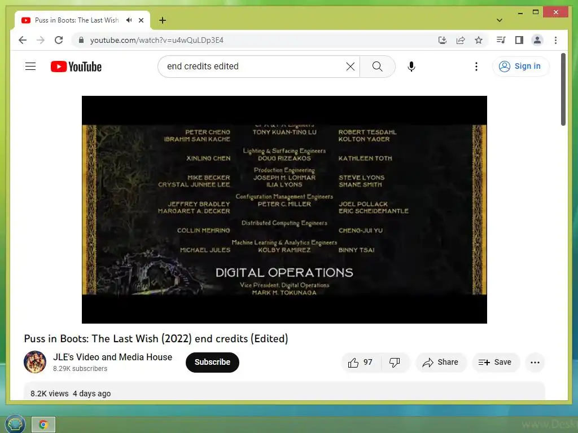
Task: Dislike this video
Action: coord(395,363)
